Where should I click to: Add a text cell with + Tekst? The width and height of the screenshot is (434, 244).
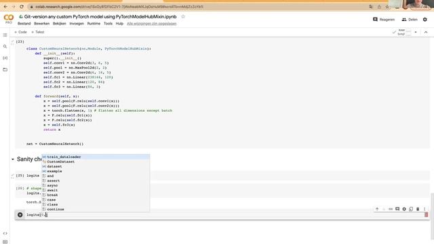point(38,32)
